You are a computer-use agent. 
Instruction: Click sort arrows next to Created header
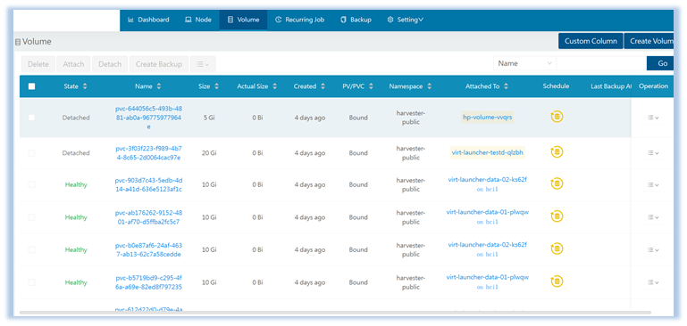[x=323, y=86]
